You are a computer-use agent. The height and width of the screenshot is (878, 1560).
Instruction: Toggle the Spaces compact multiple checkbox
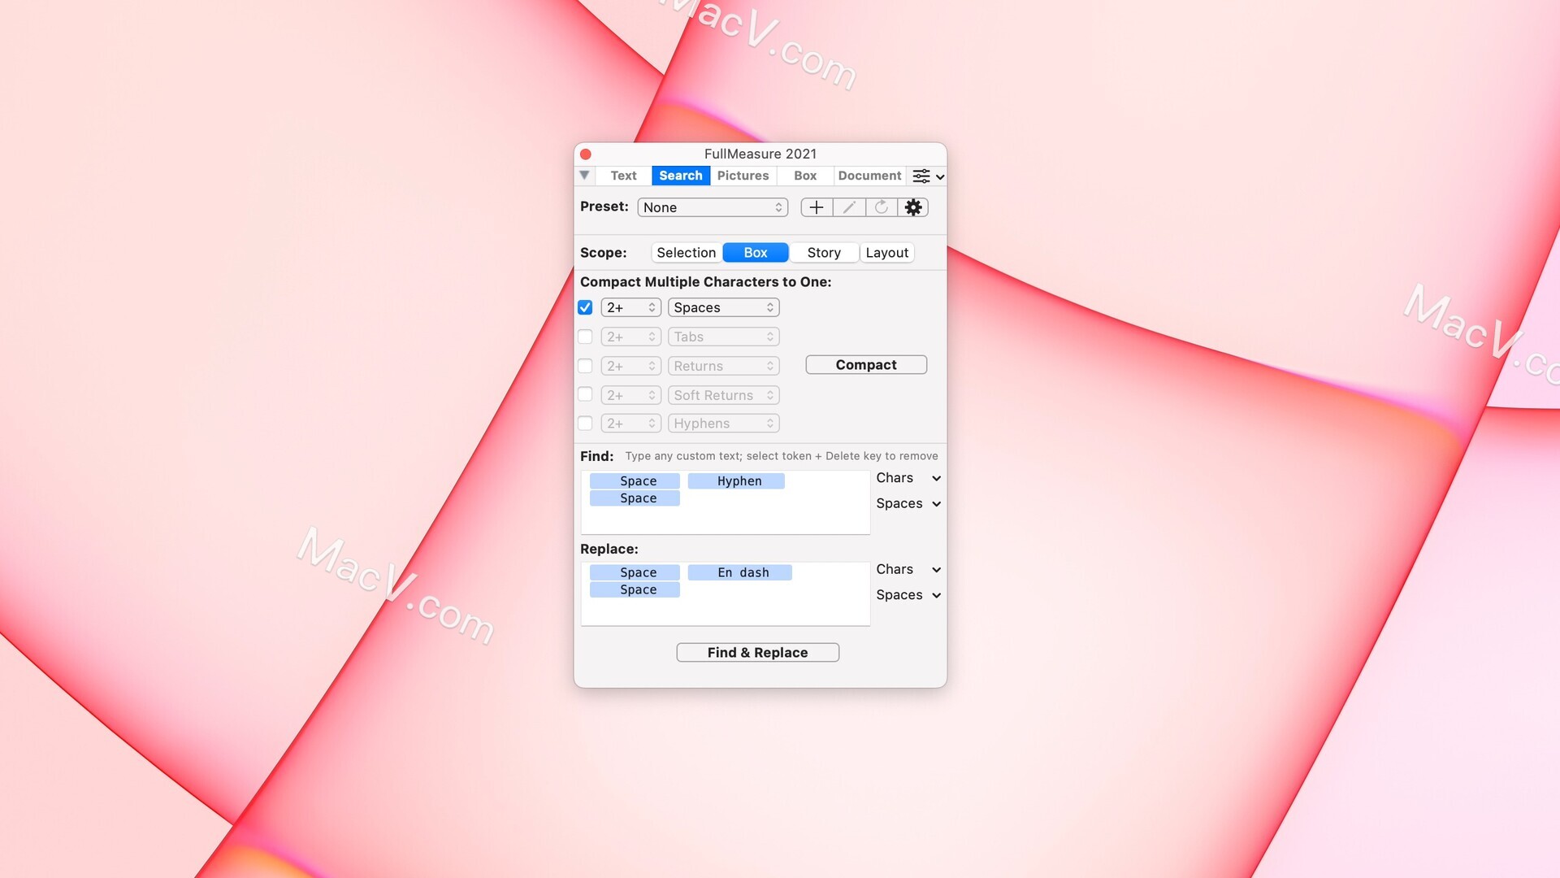click(586, 309)
